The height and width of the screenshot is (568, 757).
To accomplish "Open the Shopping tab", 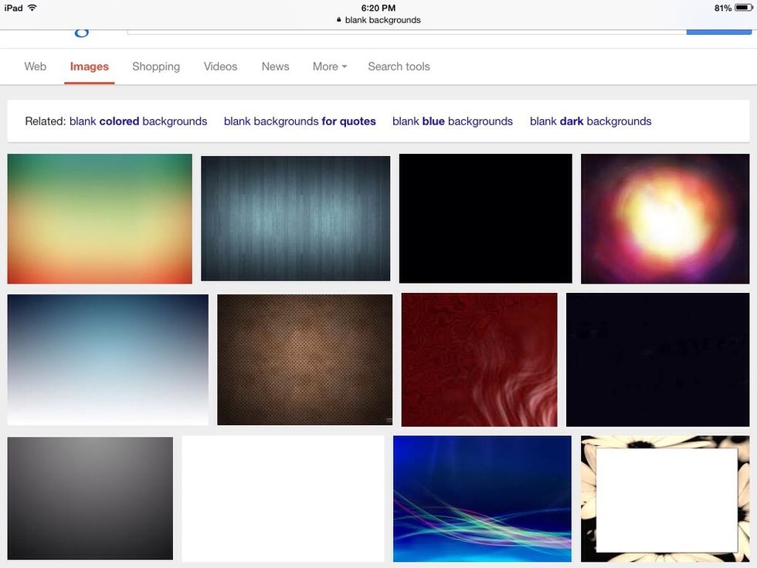I will point(156,66).
